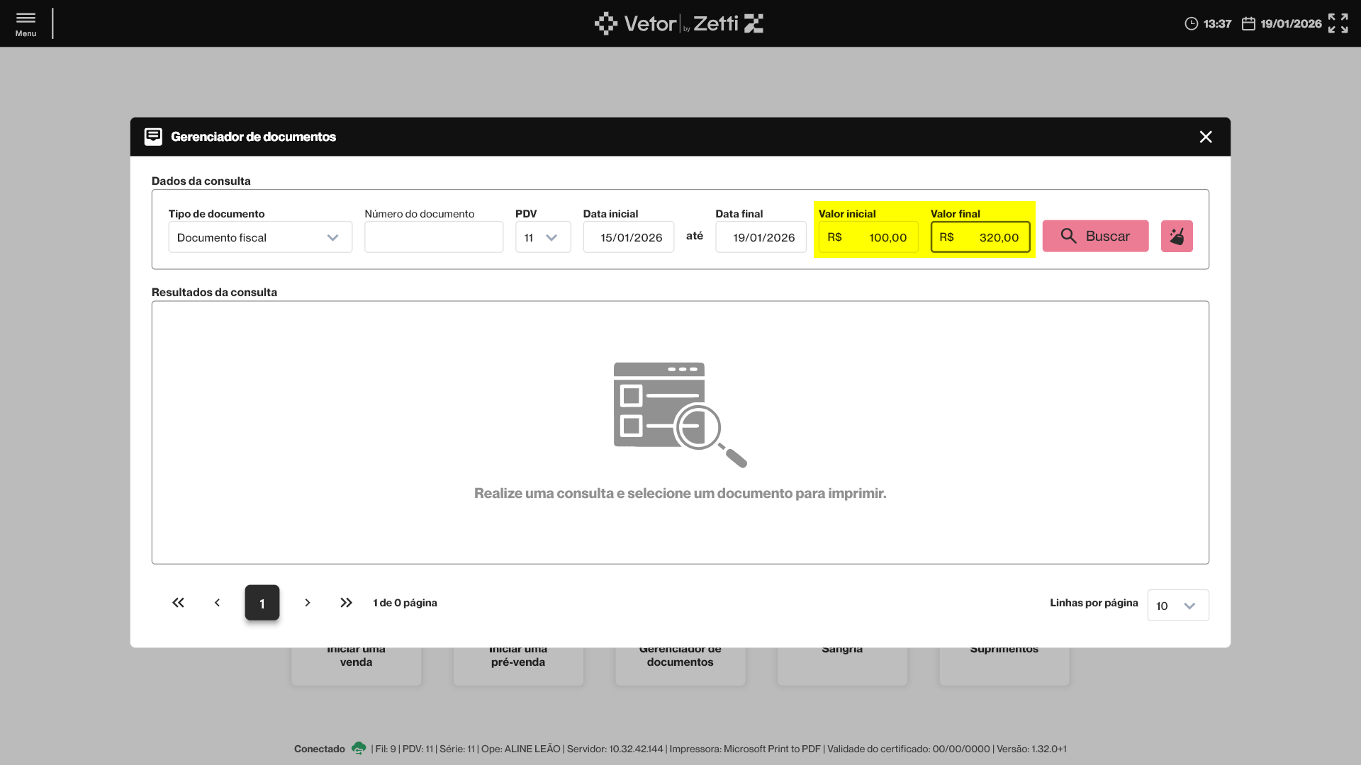Click the green cloud connection icon
1361x765 pixels.
pyautogui.click(x=359, y=748)
